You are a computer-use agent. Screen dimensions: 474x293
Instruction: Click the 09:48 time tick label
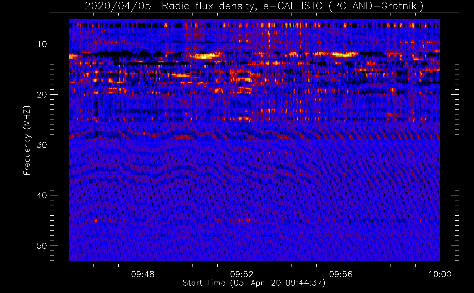[x=143, y=275]
